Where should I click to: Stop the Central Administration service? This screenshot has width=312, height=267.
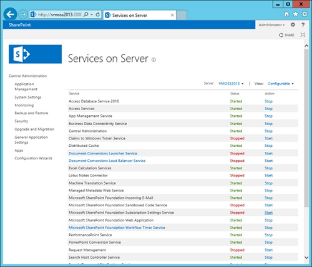[x=268, y=131]
